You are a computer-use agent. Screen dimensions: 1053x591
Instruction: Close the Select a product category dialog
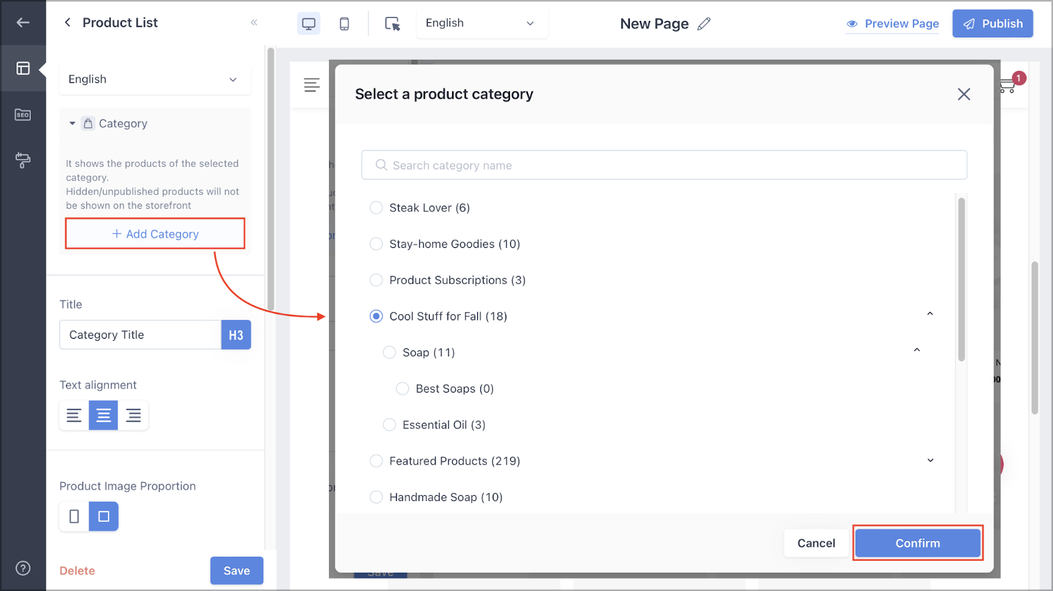[x=964, y=94]
